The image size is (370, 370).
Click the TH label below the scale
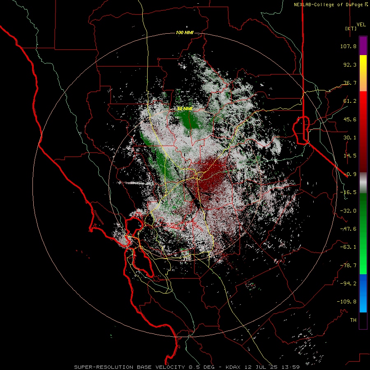pos(353,320)
